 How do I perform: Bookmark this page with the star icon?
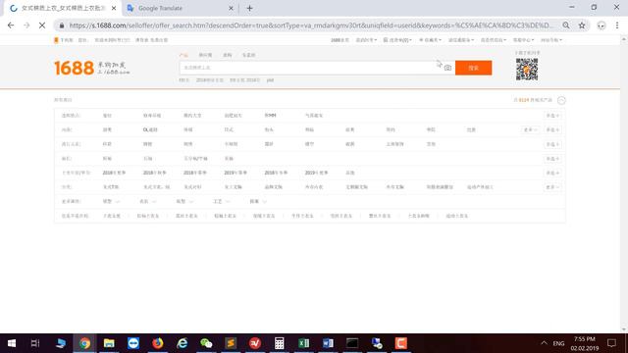(582, 25)
